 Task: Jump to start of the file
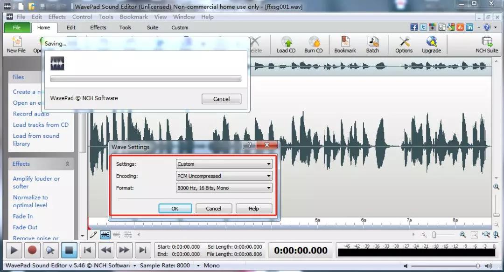tap(87, 250)
